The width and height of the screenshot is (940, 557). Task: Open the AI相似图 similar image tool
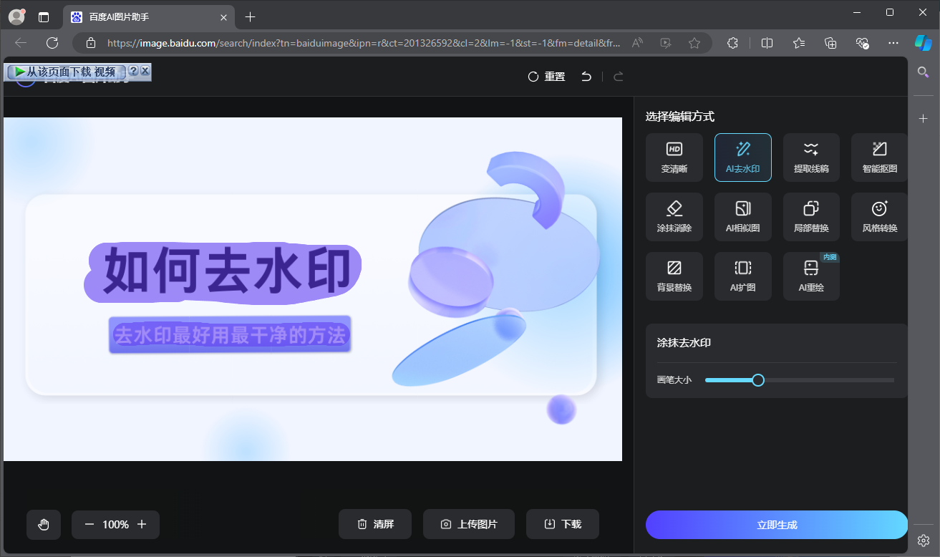(742, 216)
